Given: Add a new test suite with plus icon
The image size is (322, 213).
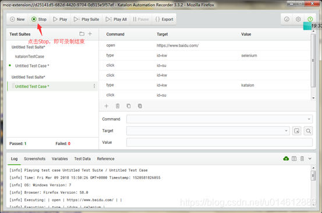Looking at the screenshot, I should [90, 34].
